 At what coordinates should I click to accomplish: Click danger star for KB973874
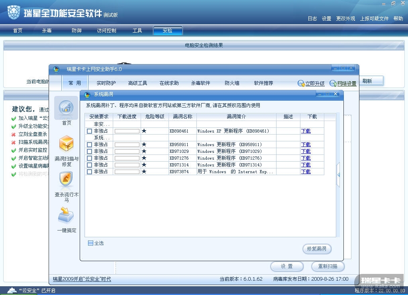coord(144,171)
